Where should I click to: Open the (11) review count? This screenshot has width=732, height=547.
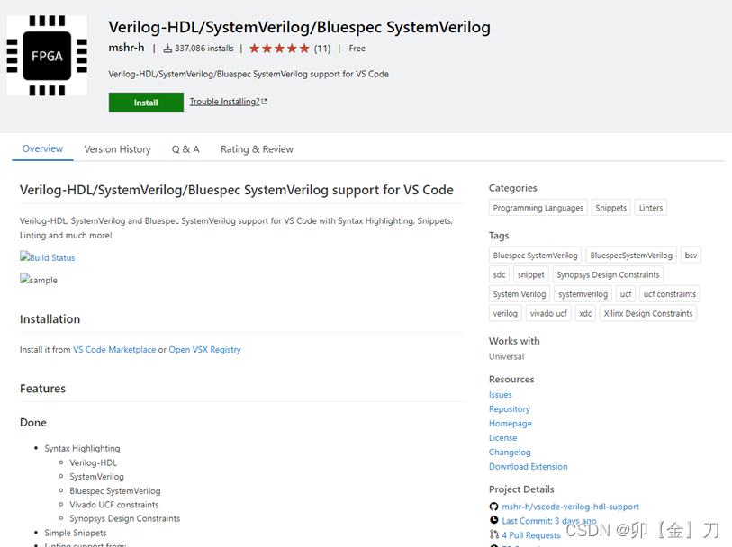pos(322,49)
